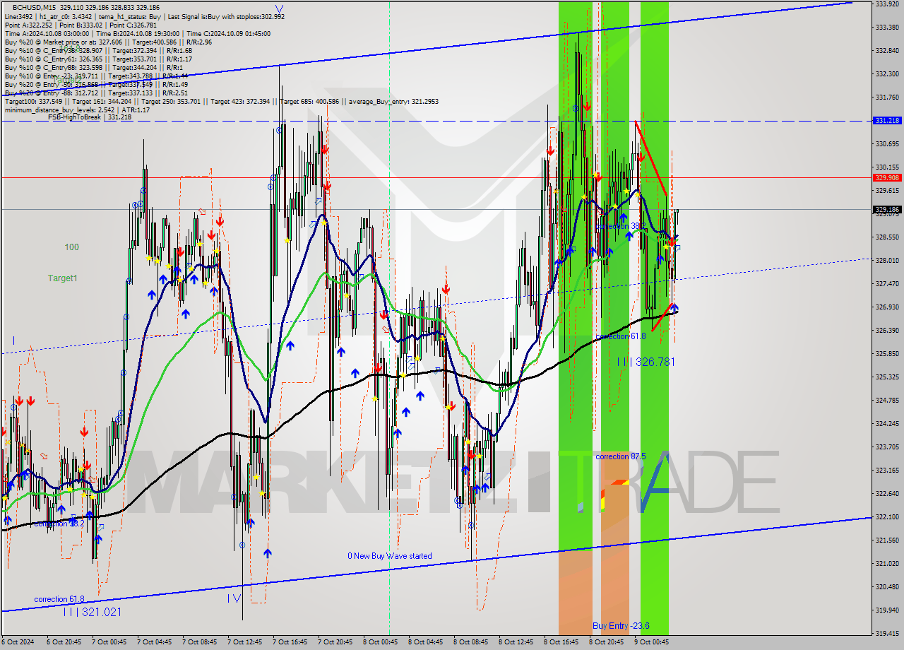
Task: Click the 320.480 price axis label
Action: (887, 586)
